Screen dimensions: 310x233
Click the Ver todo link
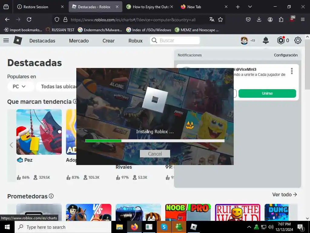click(285, 194)
